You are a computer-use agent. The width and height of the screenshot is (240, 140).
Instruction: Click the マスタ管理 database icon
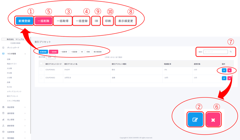[x=3, y=54]
